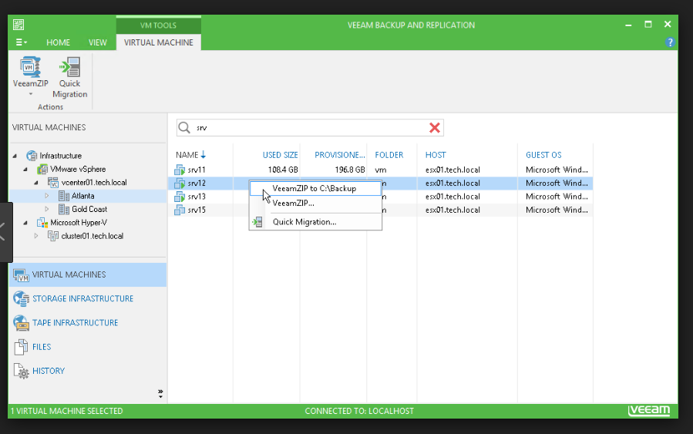Open the help question mark icon
This screenshot has width=693, height=434.
point(670,42)
